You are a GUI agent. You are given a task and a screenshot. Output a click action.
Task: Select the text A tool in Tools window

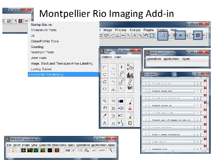pos(105,123)
